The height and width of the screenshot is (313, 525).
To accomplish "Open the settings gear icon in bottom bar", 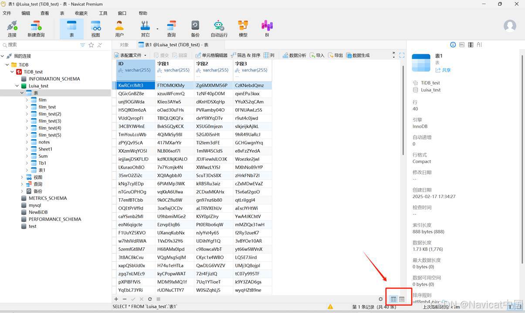I will [381, 299].
